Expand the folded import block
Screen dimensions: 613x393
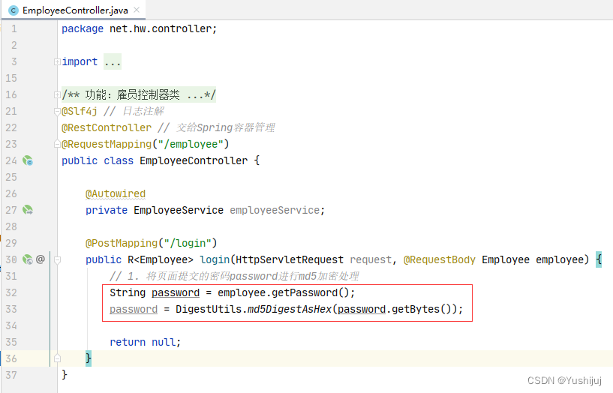[57, 61]
